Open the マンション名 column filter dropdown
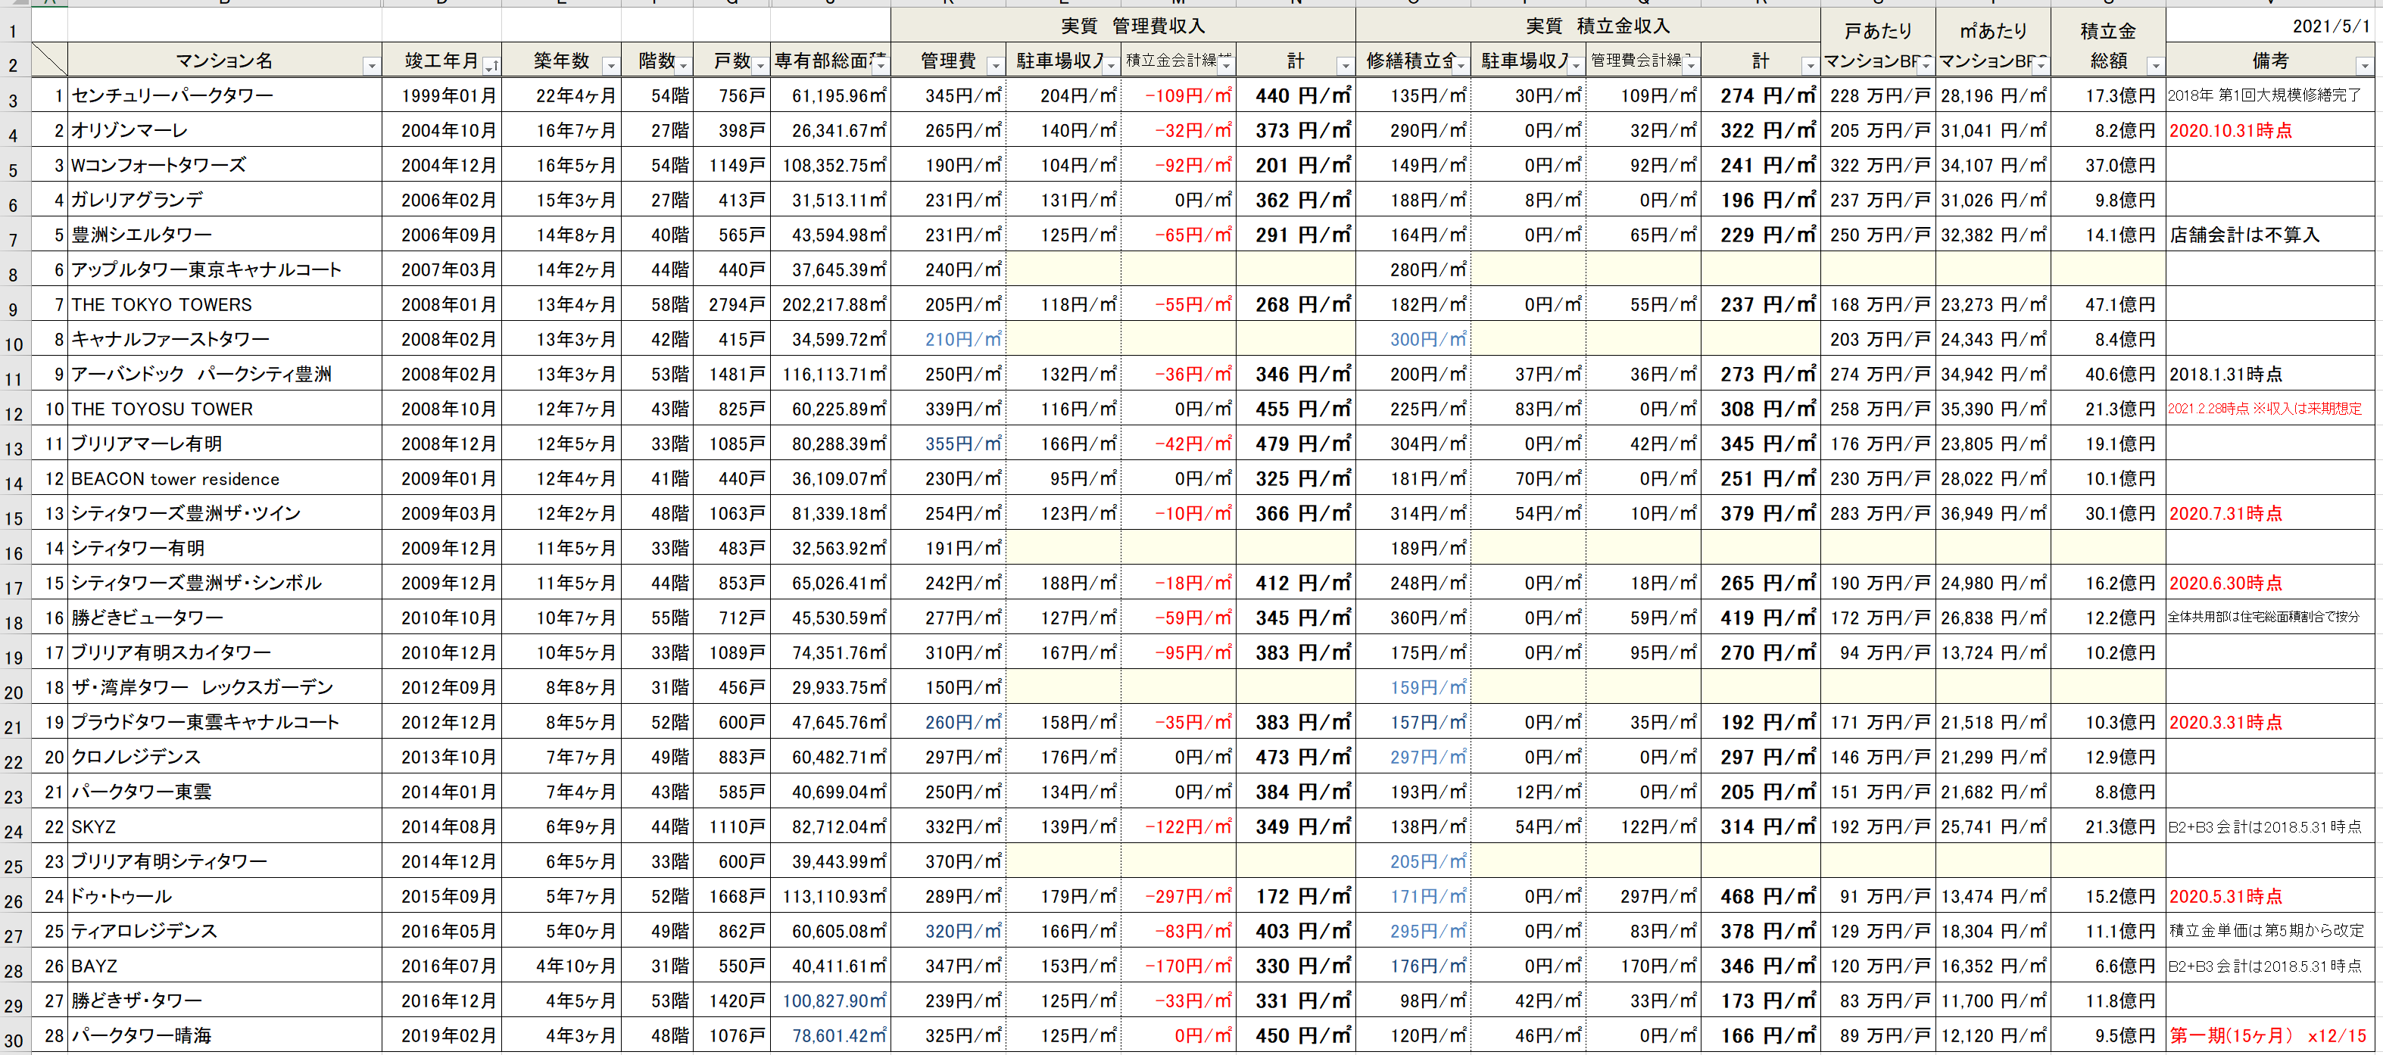The image size is (2383, 1055). tap(371, 66)
